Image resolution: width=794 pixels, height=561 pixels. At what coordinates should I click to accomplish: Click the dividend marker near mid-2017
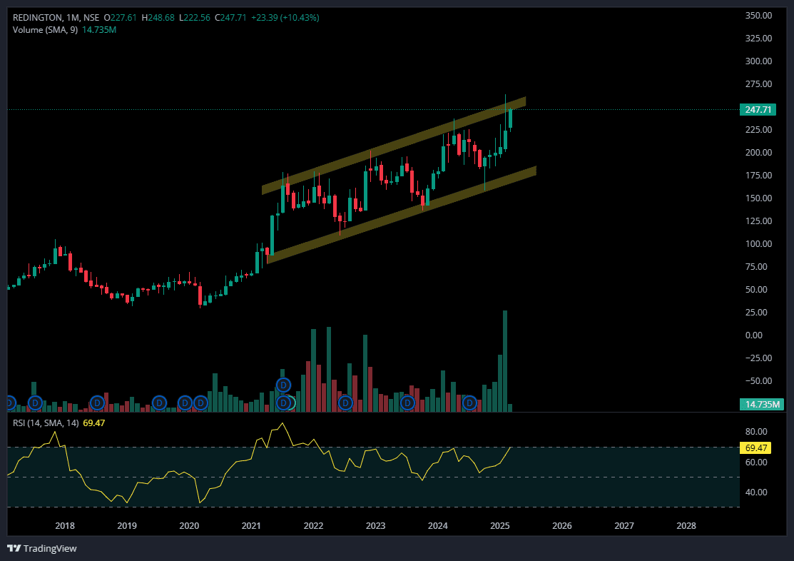35,403
